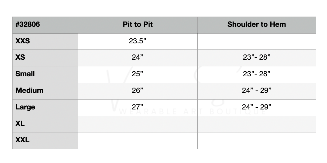
Task: Click the empty XXL Pit to Pit cell
Action: click(x=138, y=140)
